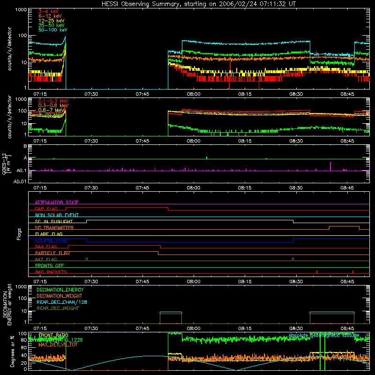Select the orange 6-12 keV legend label

[50, 16]
